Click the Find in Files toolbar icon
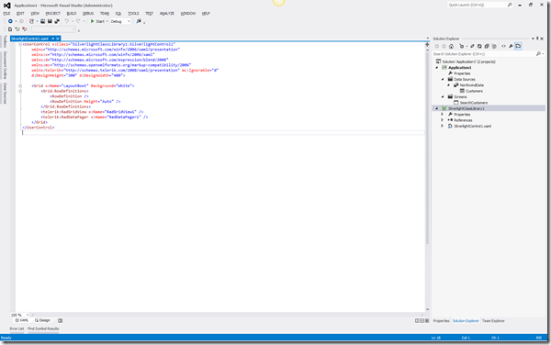The height and width of the screenshot is (345, 551). [139, 21]
